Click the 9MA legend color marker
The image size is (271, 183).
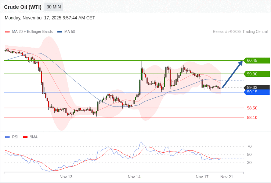(25, 137)
